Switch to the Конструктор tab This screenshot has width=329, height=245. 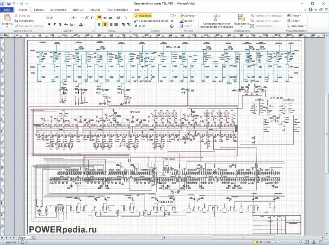[58, 10]
